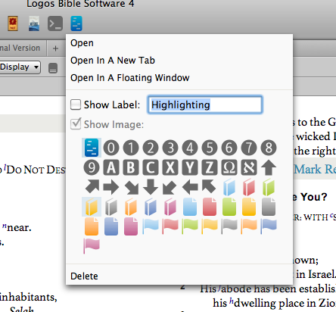Select the light blue flag icon

click(x=151, y=226)
